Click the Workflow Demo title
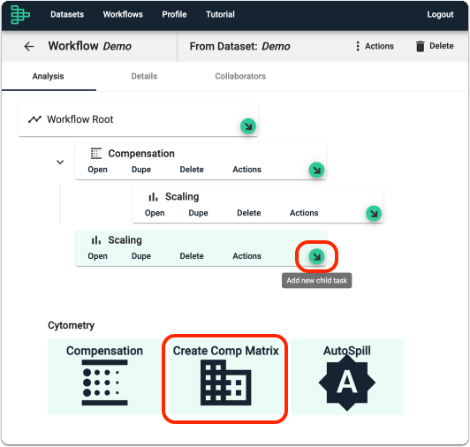 [90, 46]
